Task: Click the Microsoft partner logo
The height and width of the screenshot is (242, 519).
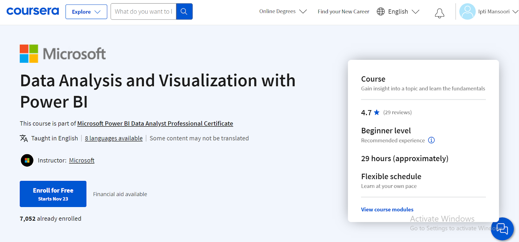Action: tap(63, 54)
